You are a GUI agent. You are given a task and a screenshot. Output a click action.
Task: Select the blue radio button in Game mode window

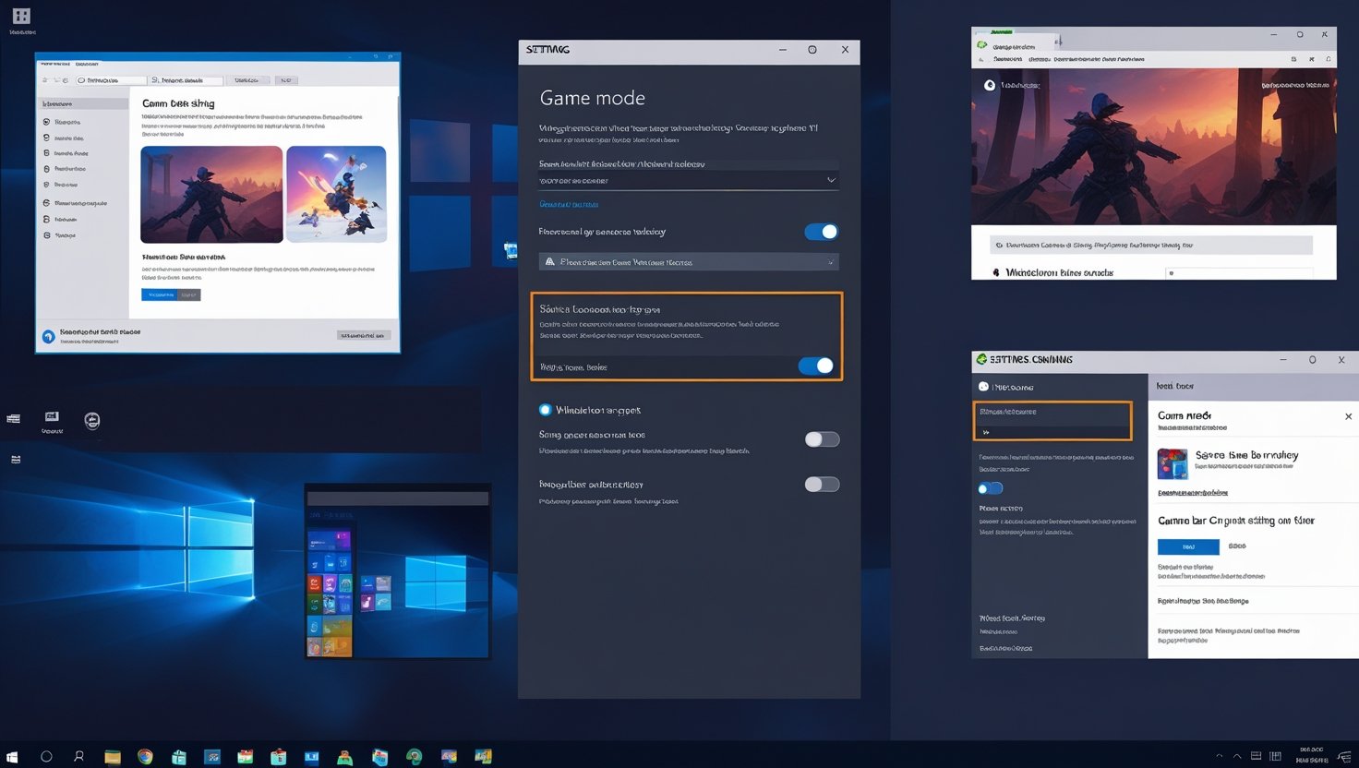point(545,410)
